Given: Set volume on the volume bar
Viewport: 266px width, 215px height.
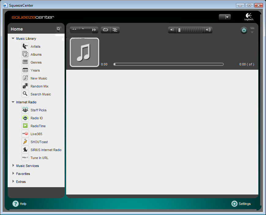Looking at the screenshot, I should (x=190, y=30).
